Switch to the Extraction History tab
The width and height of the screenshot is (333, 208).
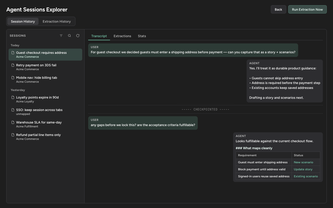57,21
